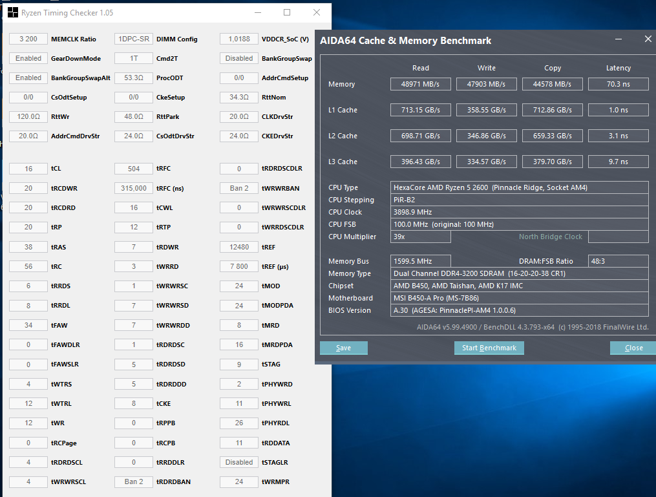Click the Motherboard MSI B450-A Pro field
This screenshot has height=497, width=656.
[x=519, y=298]
